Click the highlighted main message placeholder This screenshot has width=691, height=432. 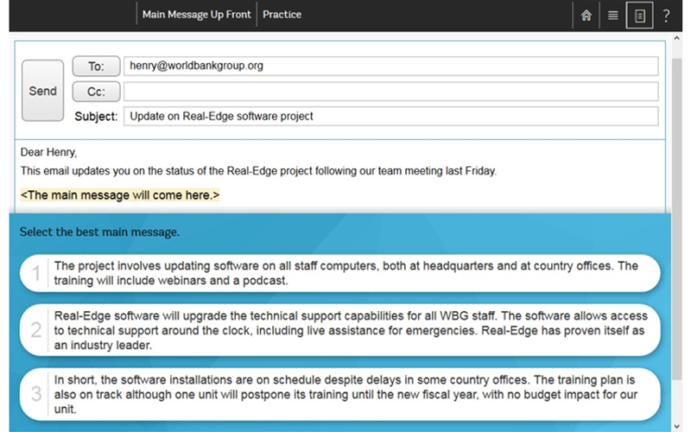coord(120,195)
